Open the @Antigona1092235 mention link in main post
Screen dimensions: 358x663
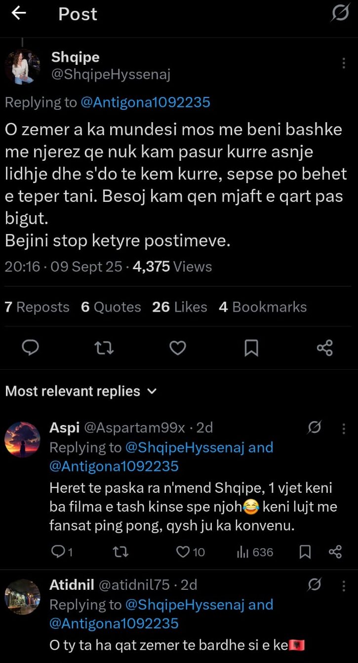(x=145, y=102)
